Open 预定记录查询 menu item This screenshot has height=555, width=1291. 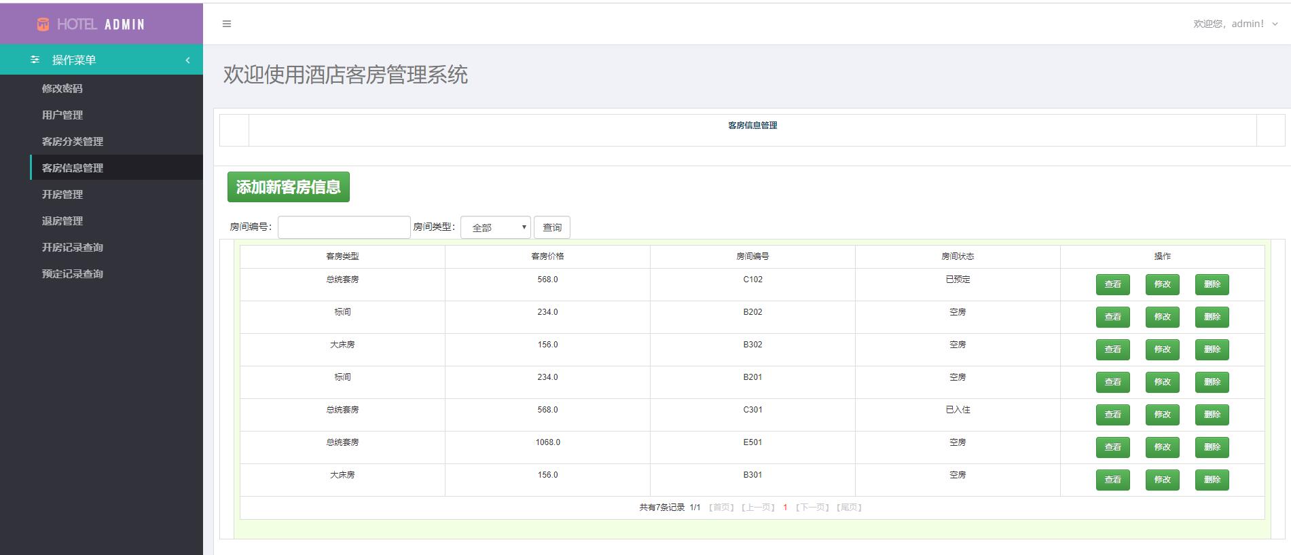click(72, 273)
